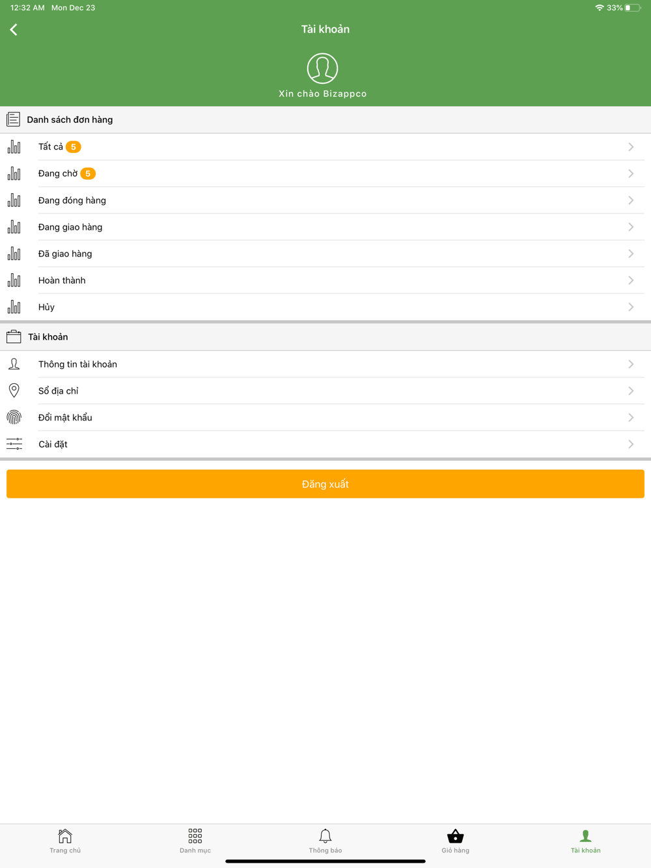
Task: Click the bar chart icon next to Đang giao hàng
Action: 14,227
